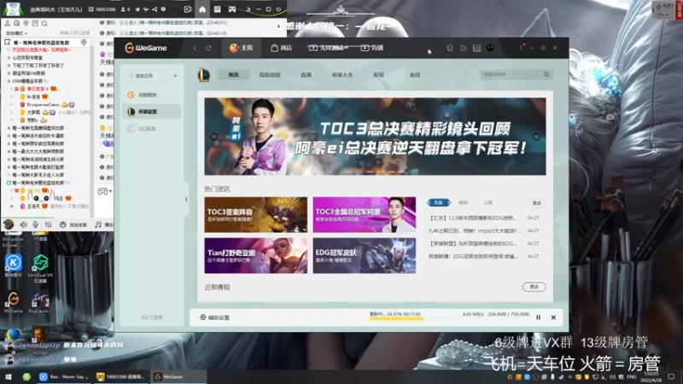Viewport: 683px width, 384px height.
Task: Open the 英雄联盟：EDG冠军皮肤即将登场 headline
Action: coord(474,256)
